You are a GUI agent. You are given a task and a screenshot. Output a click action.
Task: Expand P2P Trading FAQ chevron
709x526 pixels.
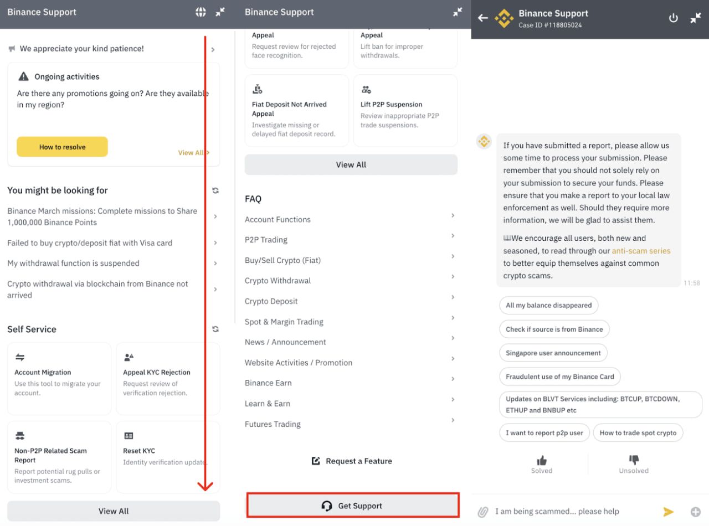click(453, 236)
